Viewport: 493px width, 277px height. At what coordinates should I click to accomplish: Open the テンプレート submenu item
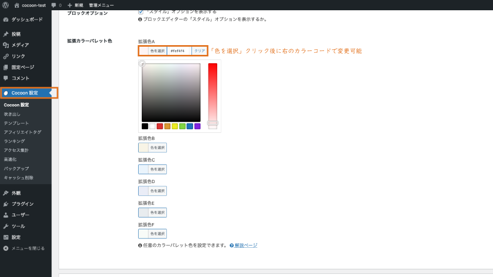pyautogui.click(x=16, y=123)
